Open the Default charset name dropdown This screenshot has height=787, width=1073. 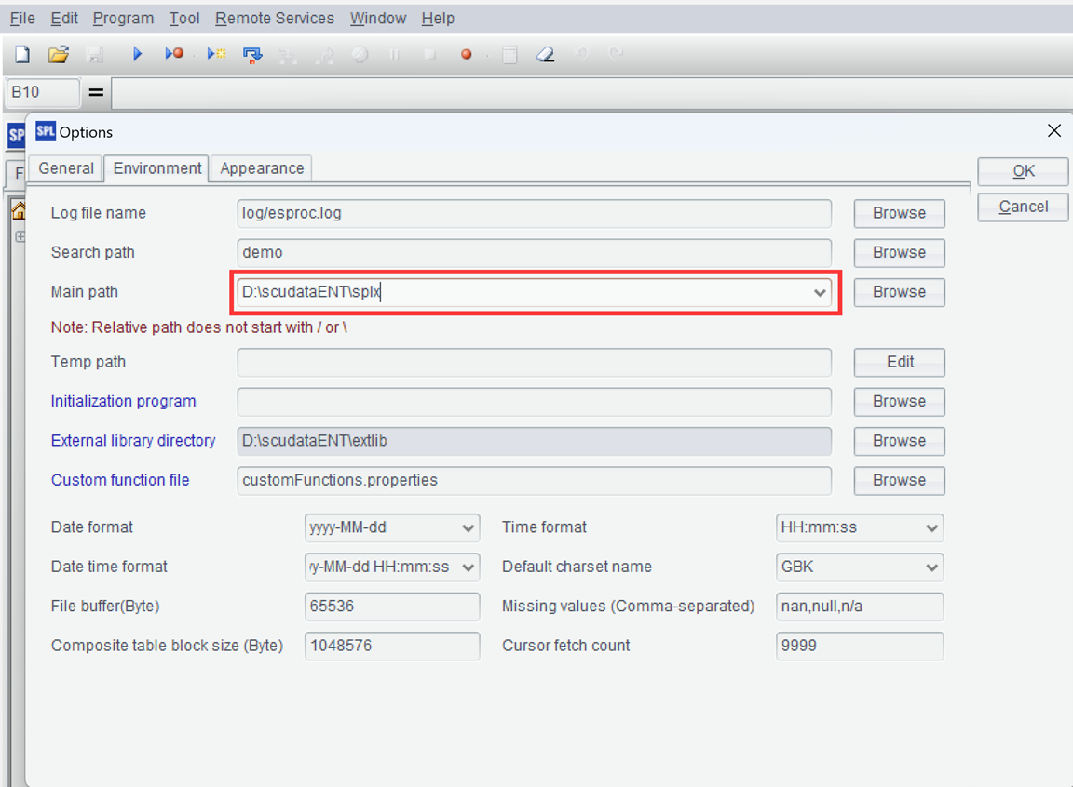(931, 567)
